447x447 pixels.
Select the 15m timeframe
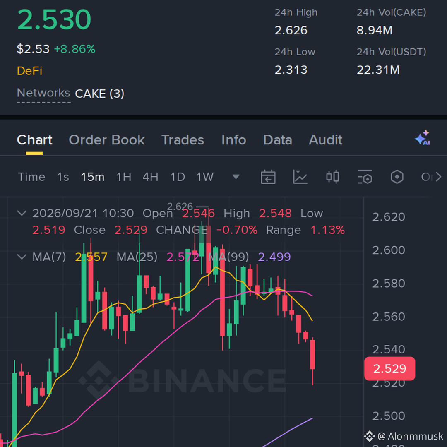pyautogui.click(x=92, y=177)
